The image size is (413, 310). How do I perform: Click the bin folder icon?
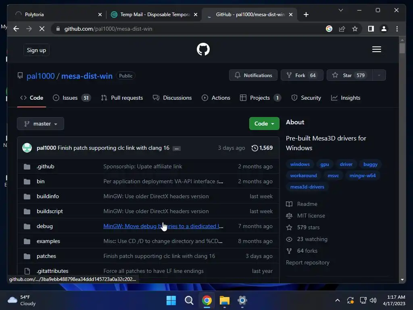click(27, 181)
